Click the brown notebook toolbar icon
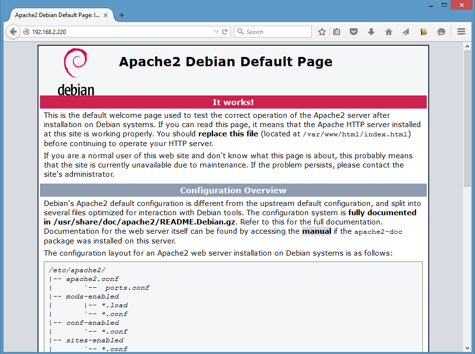This screenshot has height=354, width=475. [423, 32]
